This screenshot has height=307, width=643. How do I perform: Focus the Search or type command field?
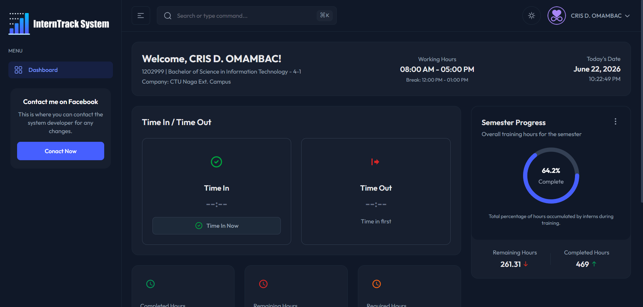247,16
